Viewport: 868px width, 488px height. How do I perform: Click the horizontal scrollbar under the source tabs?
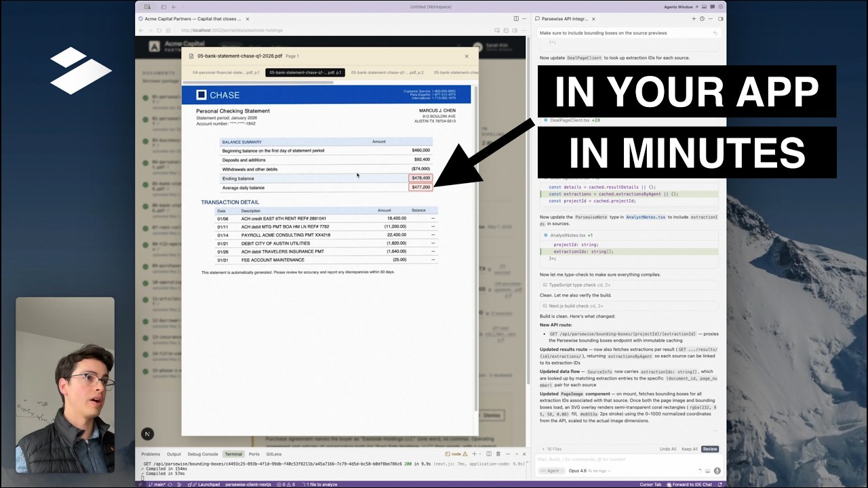coord(258,82)
